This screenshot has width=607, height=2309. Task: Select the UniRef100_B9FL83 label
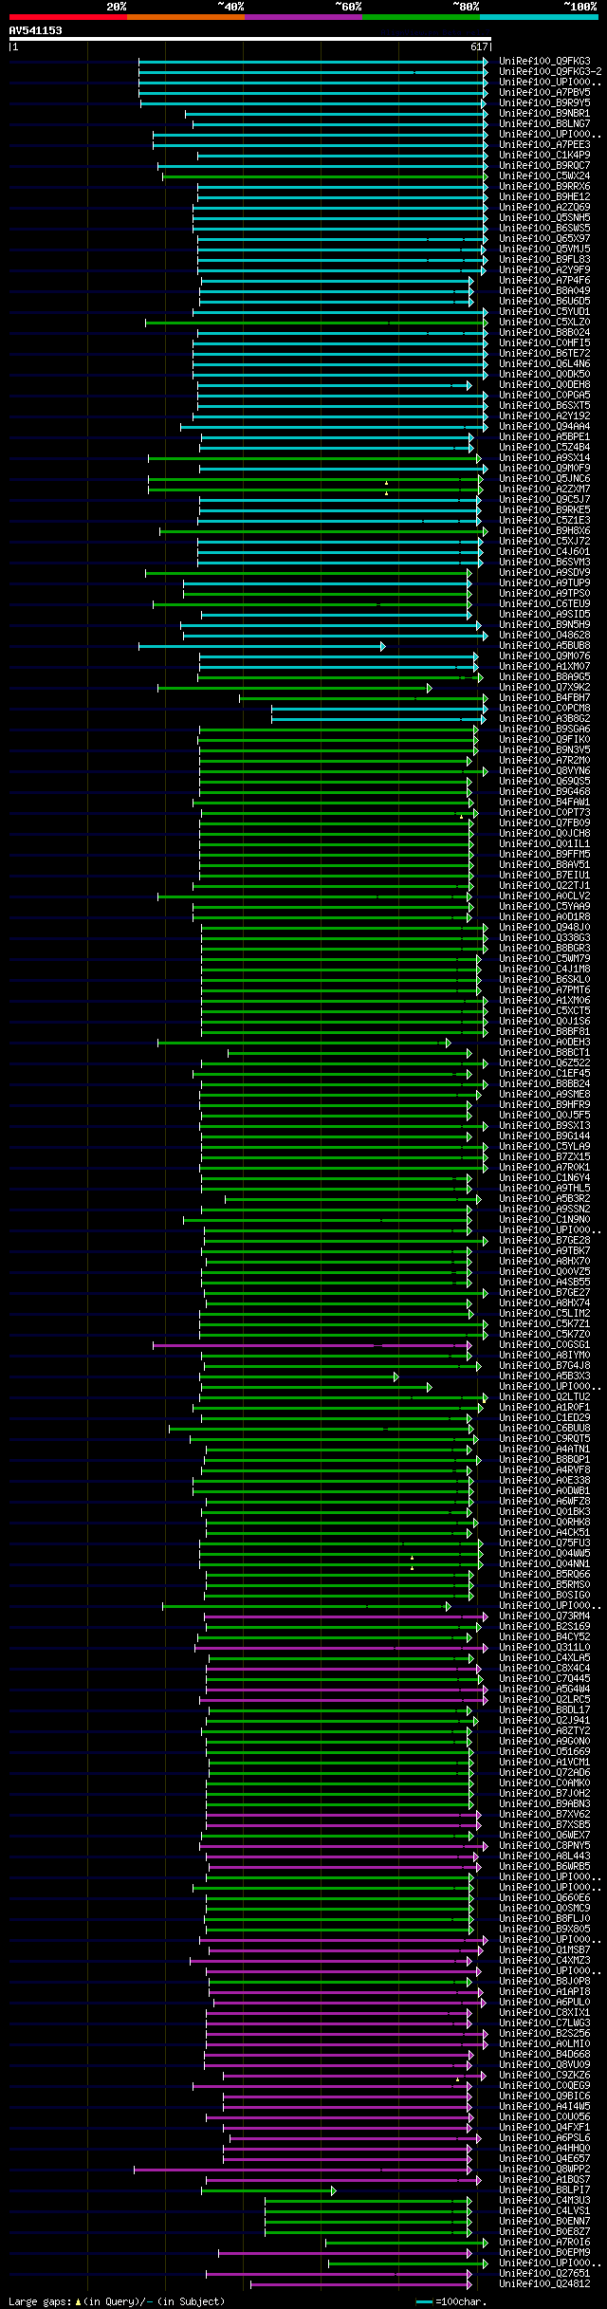click(x=544, y=260)
